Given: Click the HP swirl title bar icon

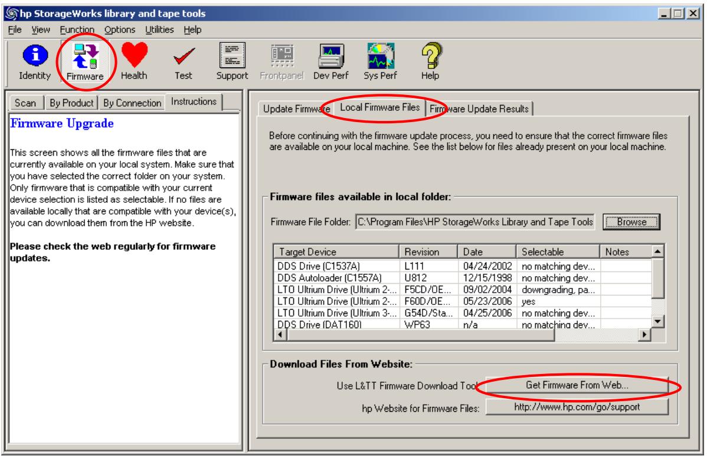Looking at the screenshot, I should [12, 14].
